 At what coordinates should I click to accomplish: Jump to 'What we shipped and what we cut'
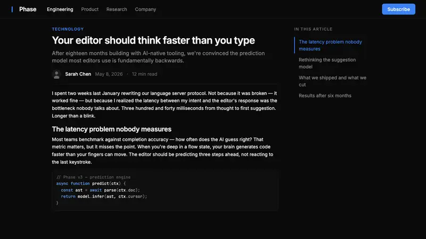[x=332, y=81]
